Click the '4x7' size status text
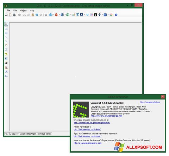The height and width of the screenshot is (156, 169). click(7, 134)
